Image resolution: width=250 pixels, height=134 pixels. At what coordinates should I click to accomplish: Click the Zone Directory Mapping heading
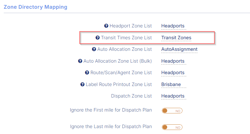[35, 7]
